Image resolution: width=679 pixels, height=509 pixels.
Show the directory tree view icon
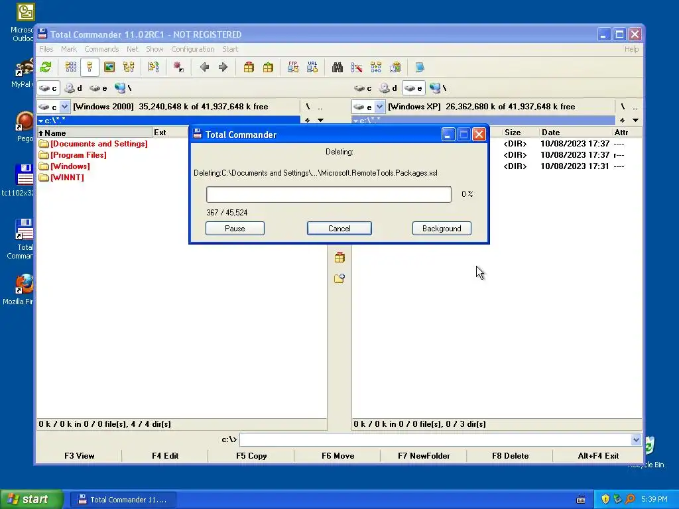(x=129, y=67)
